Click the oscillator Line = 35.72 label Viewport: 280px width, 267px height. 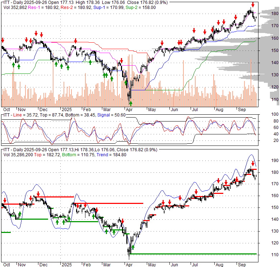tap(25, 115)
